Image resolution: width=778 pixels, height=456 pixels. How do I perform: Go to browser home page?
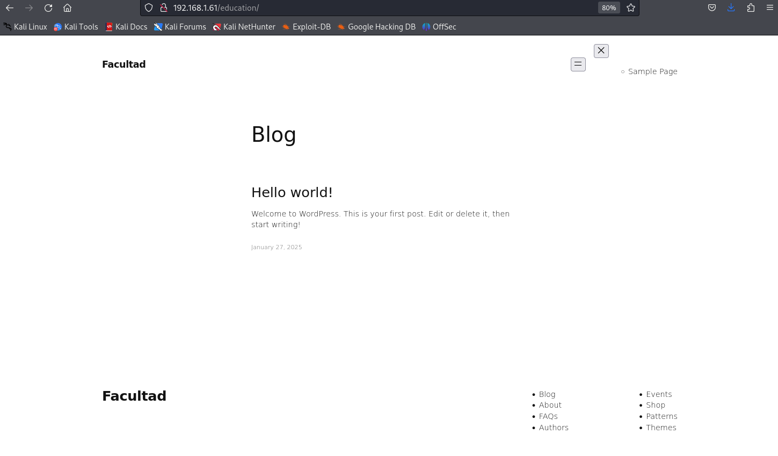[x=67, y=8]
